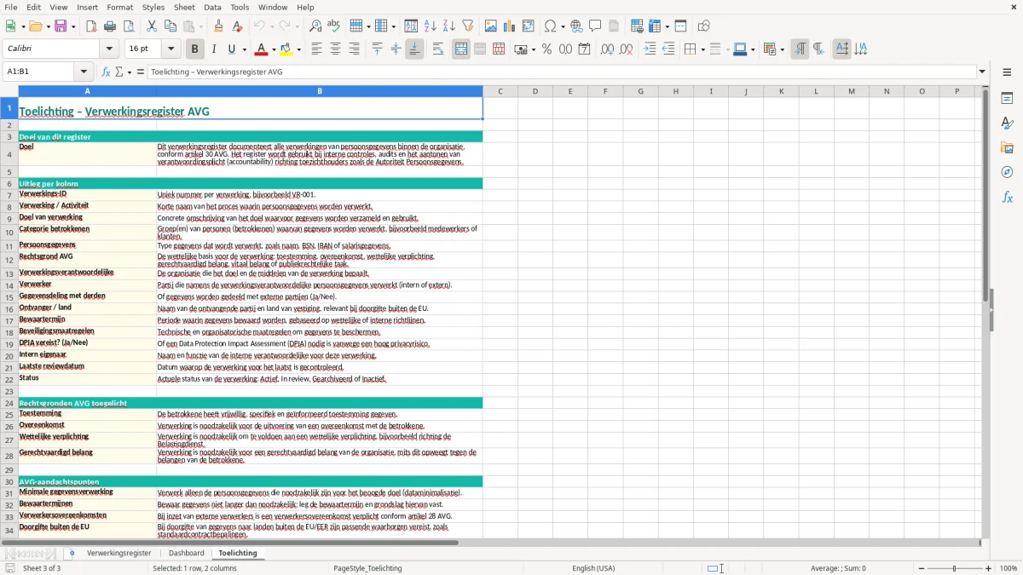
Task: Expand the formula bar arrow
Action: (x=982, y=72)
